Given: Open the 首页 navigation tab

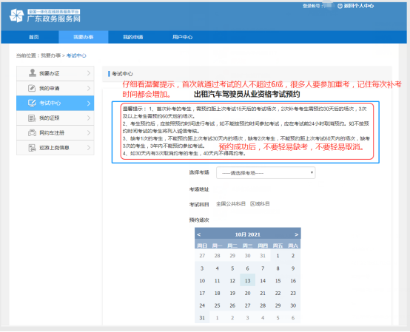Looking at the screenshot, I should 34,37.
